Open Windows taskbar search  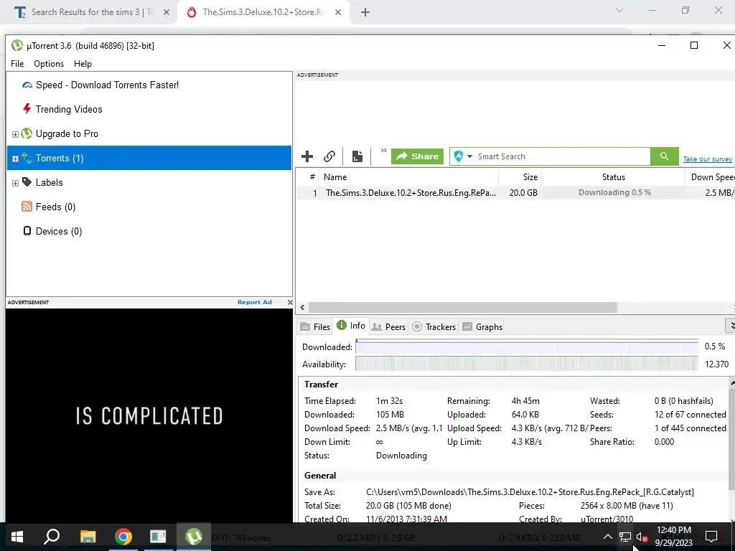pyautogui.click(x=52, y=537)
